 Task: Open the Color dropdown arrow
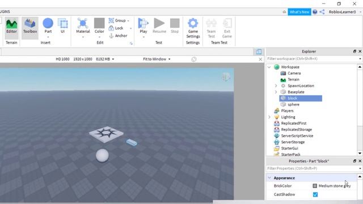tap(99, 37)
